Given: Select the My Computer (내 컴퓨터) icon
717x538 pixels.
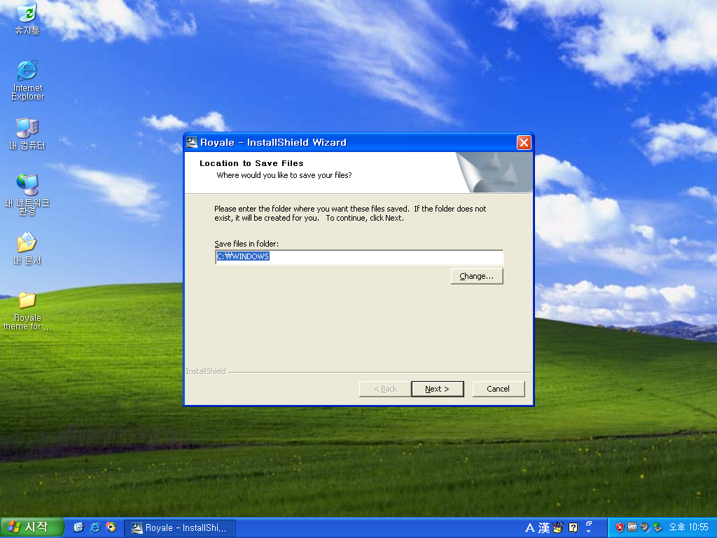Looking at the screenshot, I should point(27,134).
